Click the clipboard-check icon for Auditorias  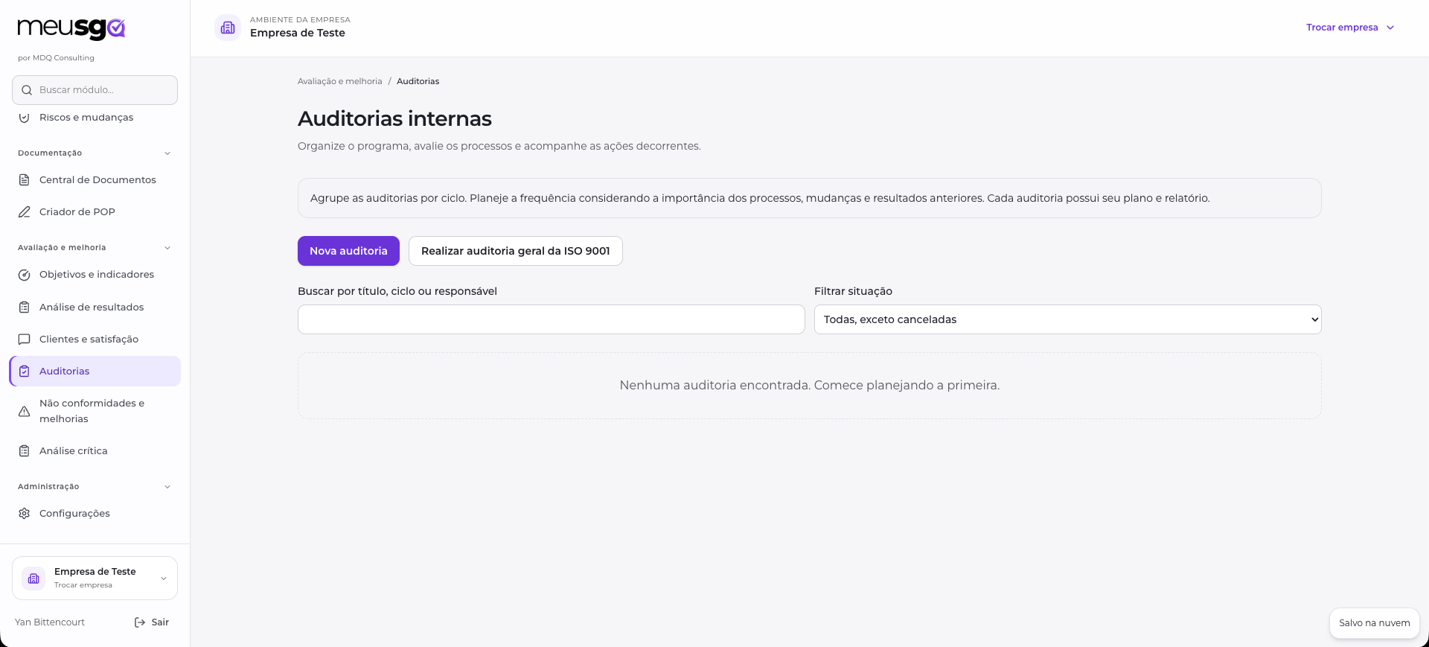tap(25, 372)
